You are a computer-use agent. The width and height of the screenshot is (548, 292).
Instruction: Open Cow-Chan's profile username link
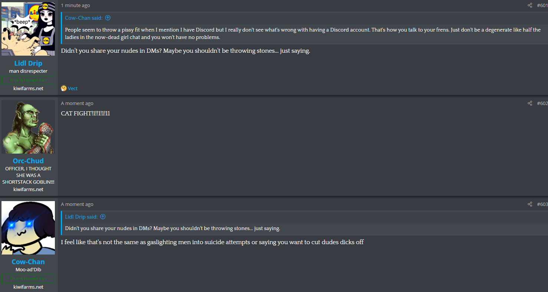[28, 262]
